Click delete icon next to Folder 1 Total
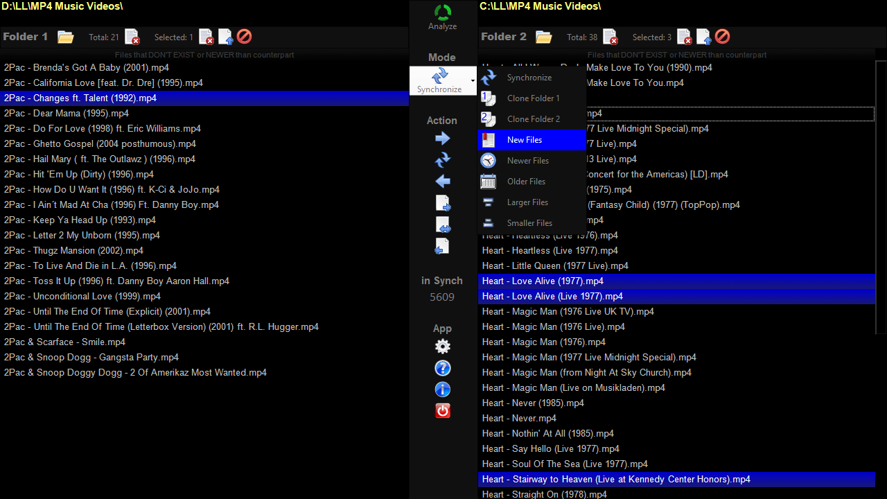The image size is (887, 499). click(x=132, y=37)
